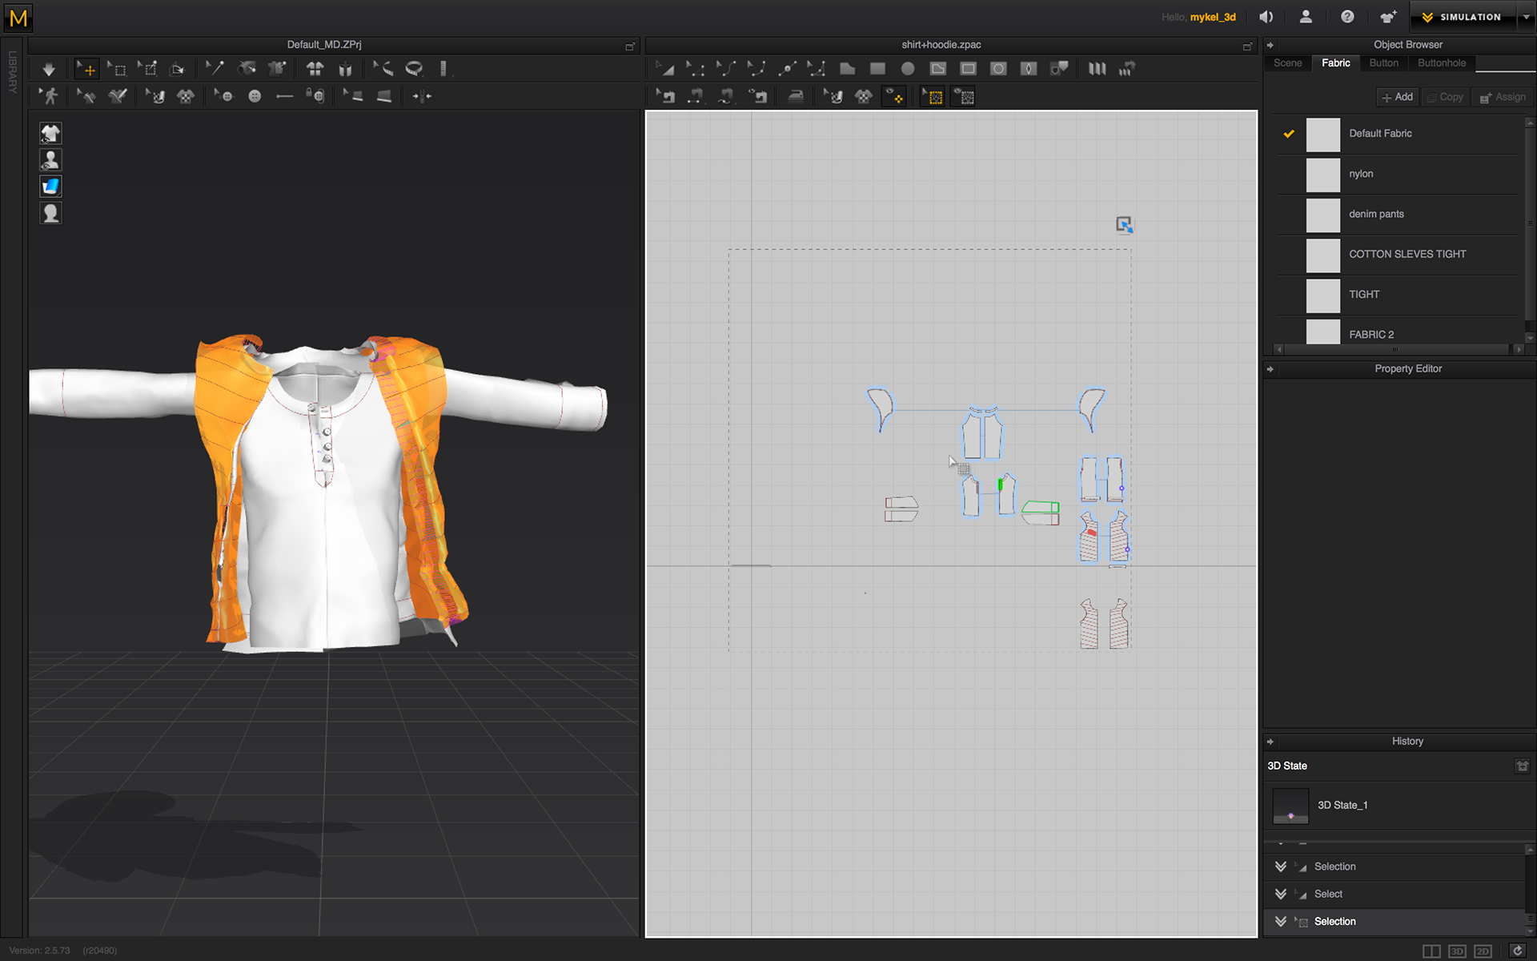Add a new 3D State snapshot button
This screenshot has height=961, width=1537.
tap(1522, 766)
